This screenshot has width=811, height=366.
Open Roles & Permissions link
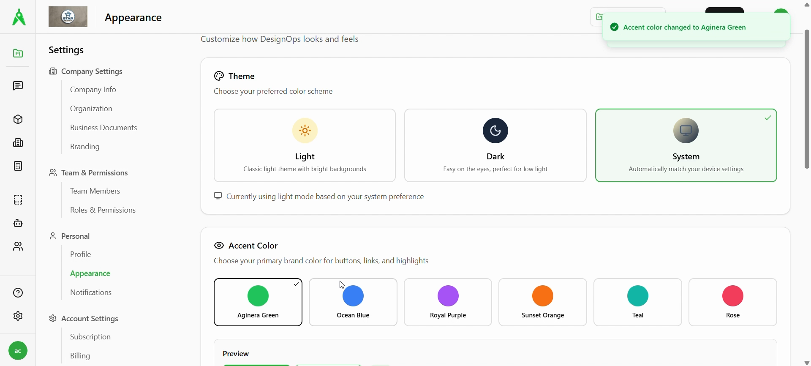103,210
